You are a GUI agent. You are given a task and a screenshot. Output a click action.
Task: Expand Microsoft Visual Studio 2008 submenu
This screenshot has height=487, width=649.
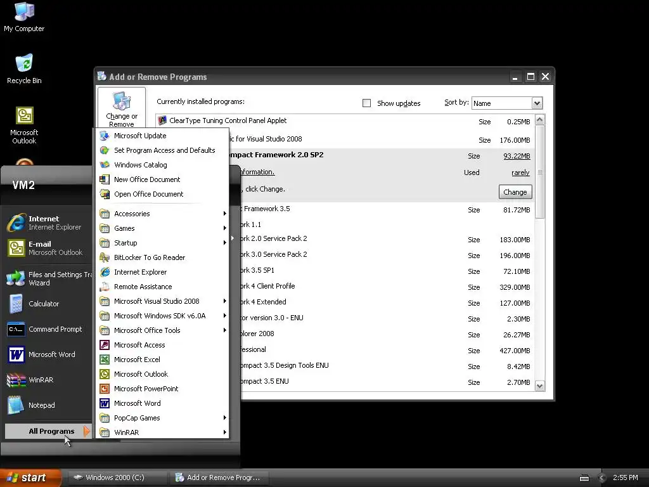[162, 301]
